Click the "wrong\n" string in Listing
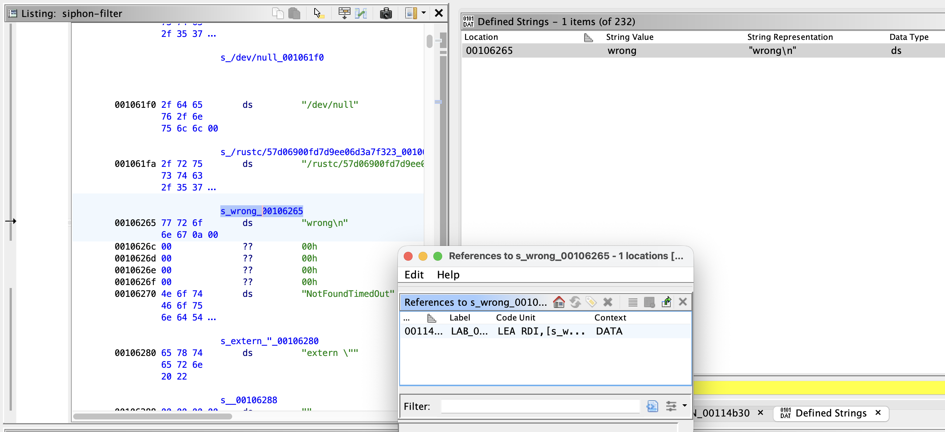Screen dimensions: 945x432 click(x=325, y=223)
